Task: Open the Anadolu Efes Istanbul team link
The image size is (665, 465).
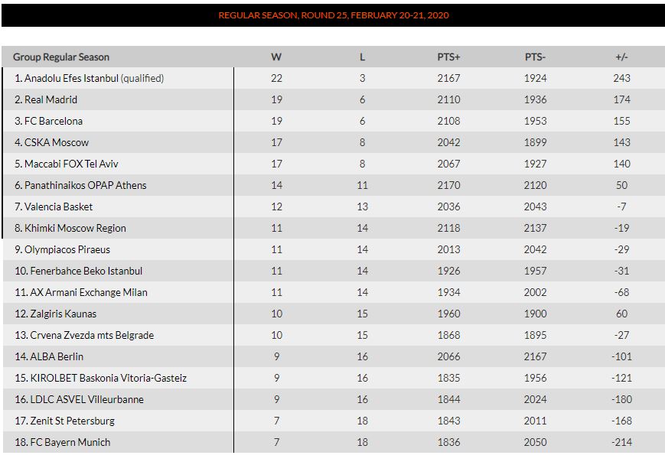Action: [71, 79]
